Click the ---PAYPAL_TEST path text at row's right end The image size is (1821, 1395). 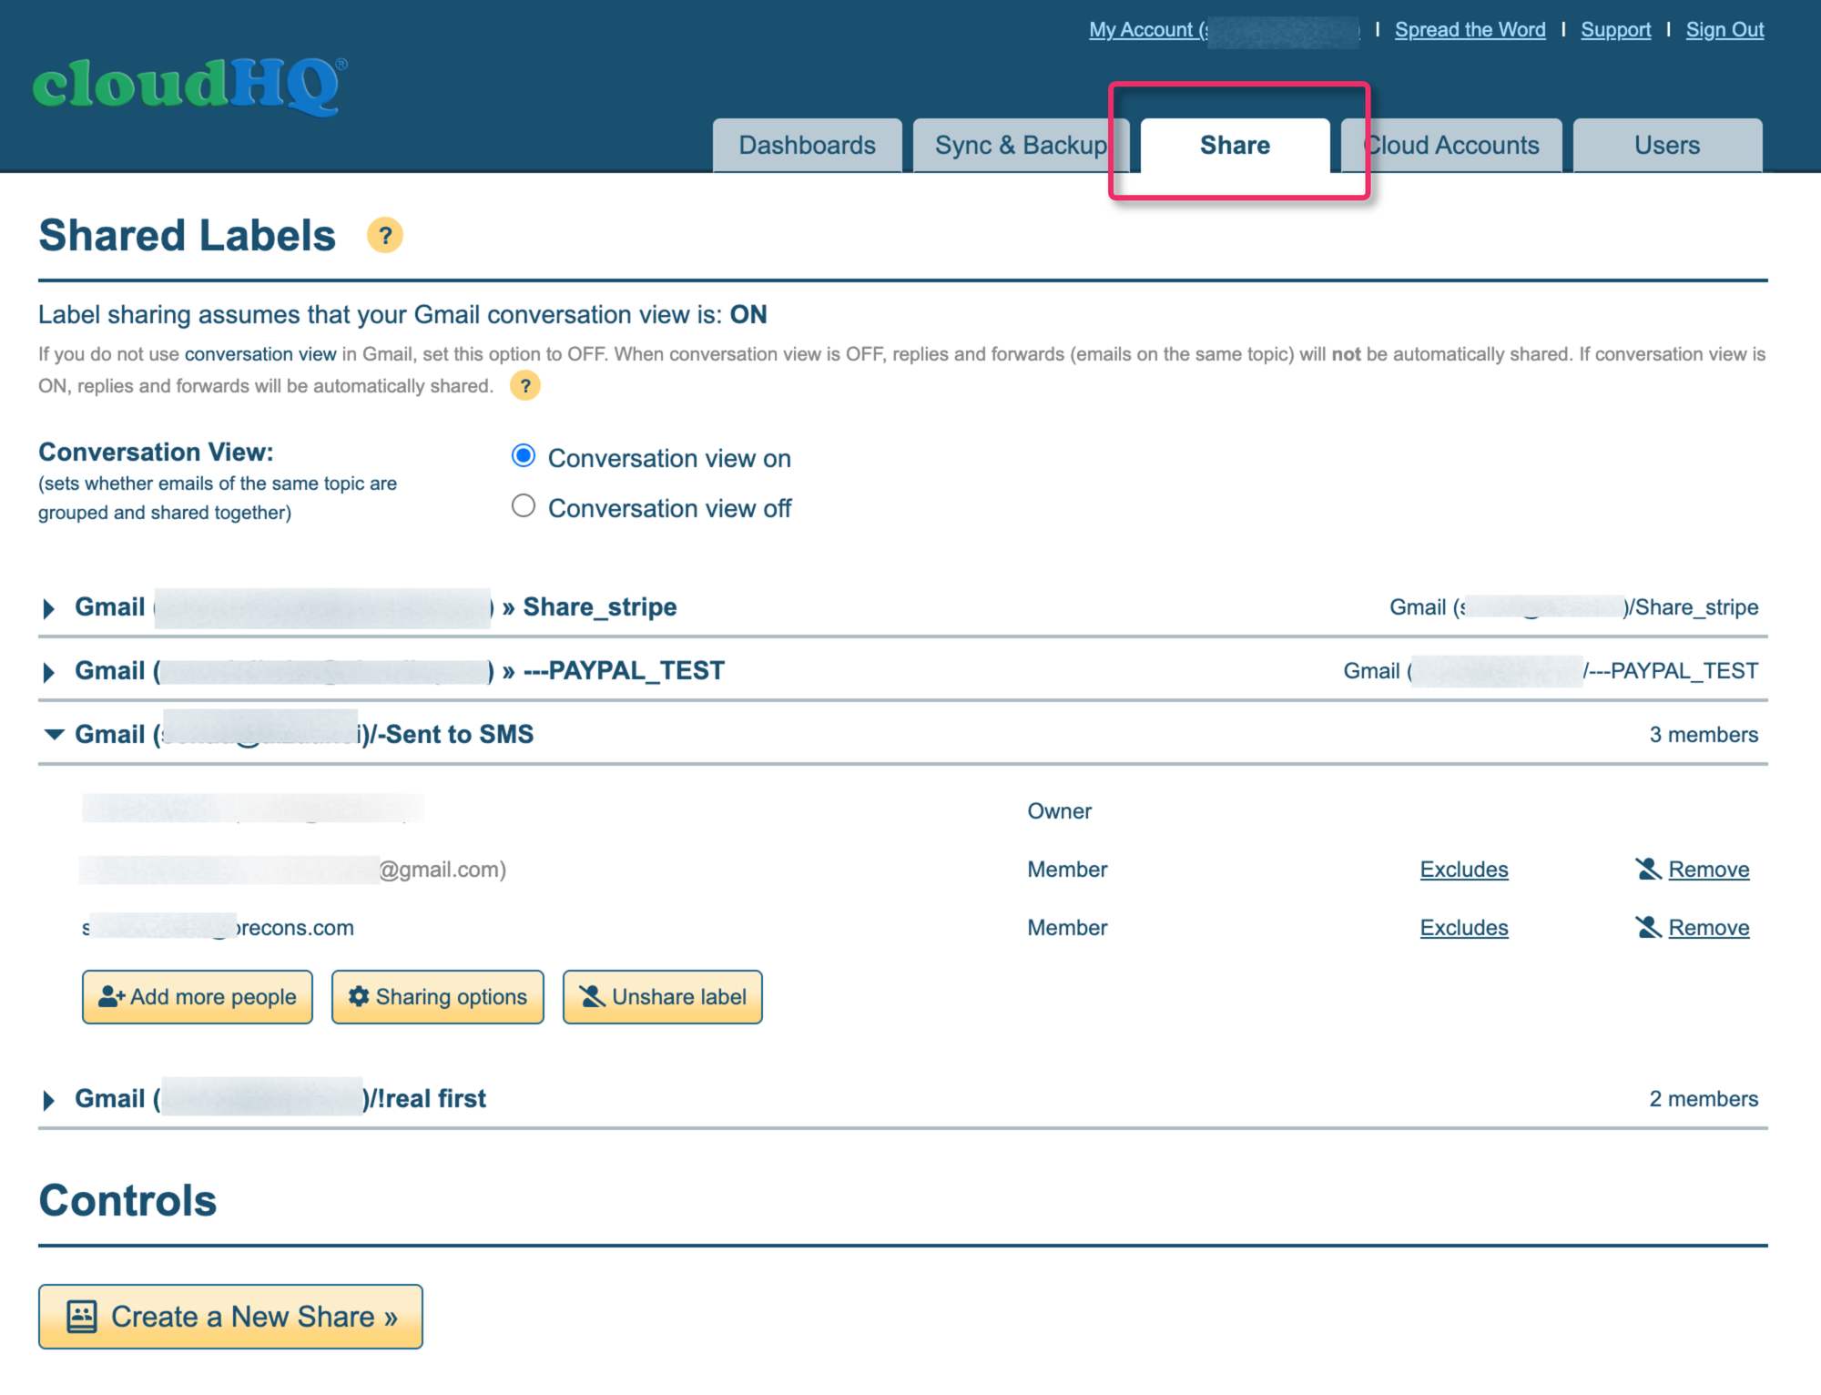1551,671
